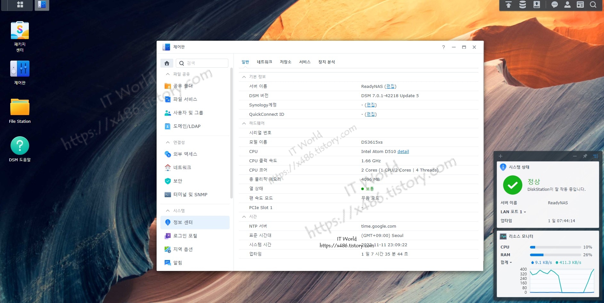This screenshot has height=303, width=604.
Task: Click the sidebar search field
Action: coord(202,63)
